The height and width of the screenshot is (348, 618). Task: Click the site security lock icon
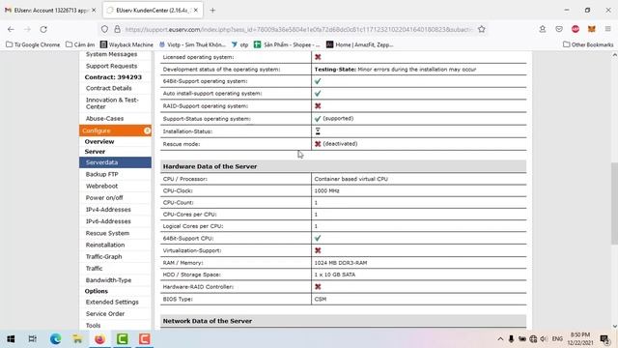coord(118,29)
